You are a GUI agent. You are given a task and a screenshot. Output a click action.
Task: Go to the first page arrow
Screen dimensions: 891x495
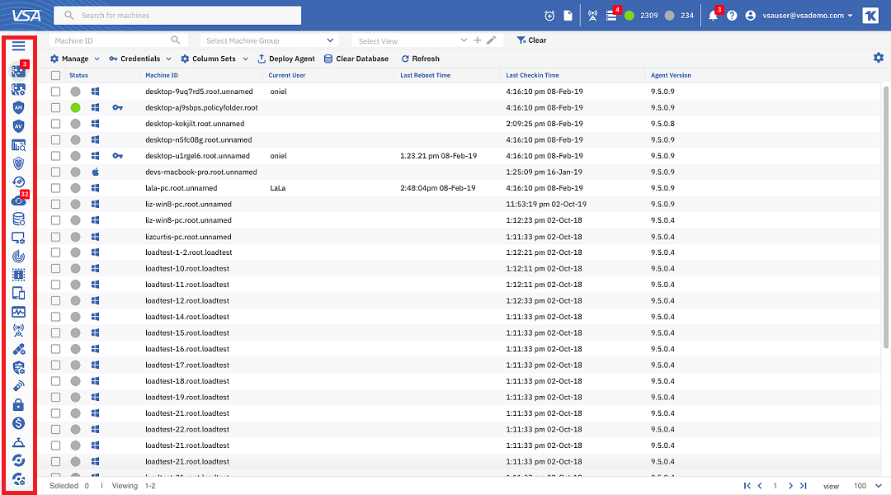747,486
